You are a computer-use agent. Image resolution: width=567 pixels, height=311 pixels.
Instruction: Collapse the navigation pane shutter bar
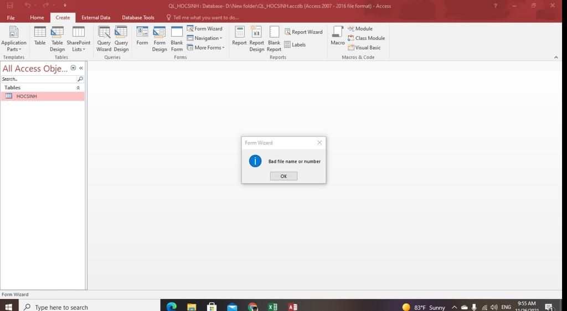[81, 68]
